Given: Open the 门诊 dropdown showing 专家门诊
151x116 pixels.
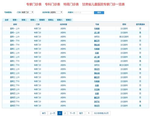Looking at the screenshot, I should (x=27, y=12).
